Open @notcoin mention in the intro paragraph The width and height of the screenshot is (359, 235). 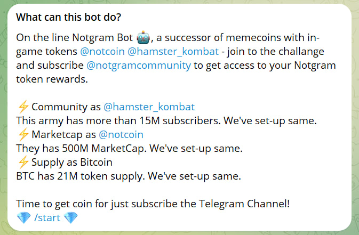tap(102, 52)
